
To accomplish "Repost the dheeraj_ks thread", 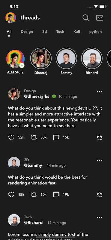I will coord(34,137).
